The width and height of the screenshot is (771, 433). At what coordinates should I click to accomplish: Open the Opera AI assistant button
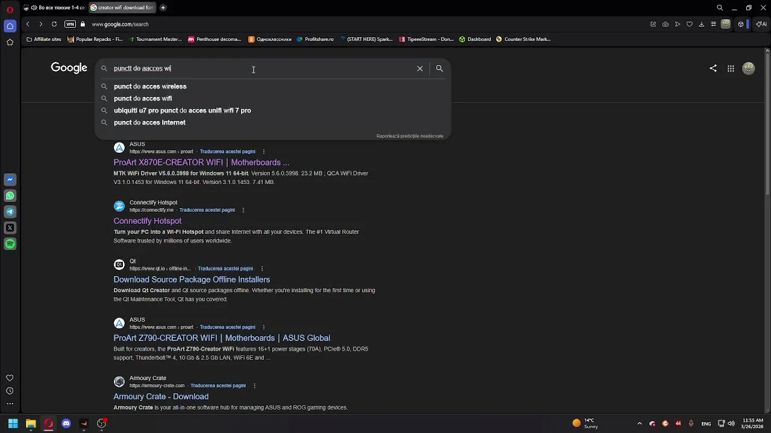point(761,24)
